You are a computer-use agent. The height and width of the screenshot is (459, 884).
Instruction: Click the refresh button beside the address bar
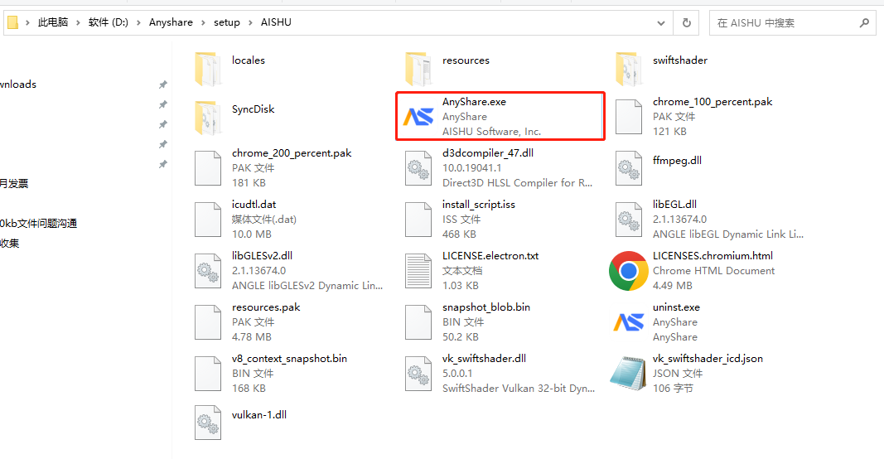(686, 22)
